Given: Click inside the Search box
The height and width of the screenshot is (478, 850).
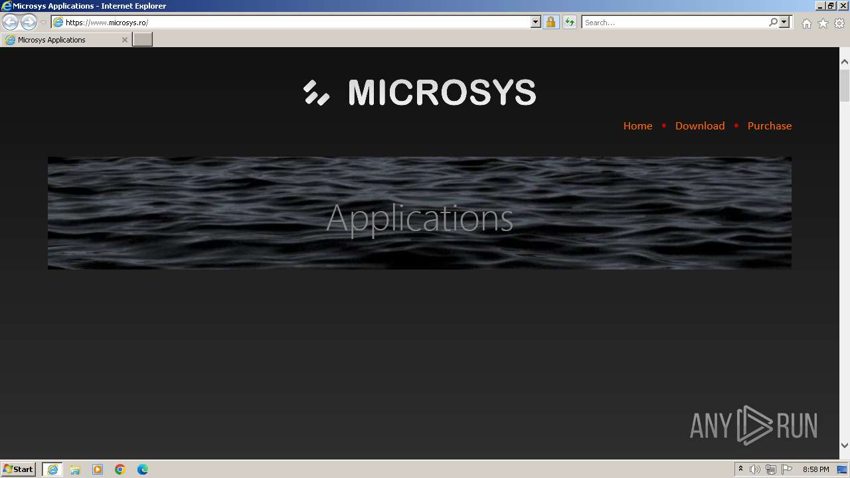Looking at the screenshot, I should tap(675, 23).
